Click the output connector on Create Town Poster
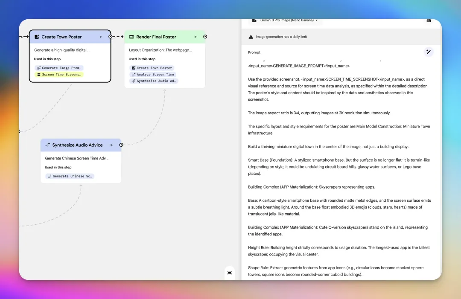Viewport: 461px width, 299px height. click(x=110, y=37)
